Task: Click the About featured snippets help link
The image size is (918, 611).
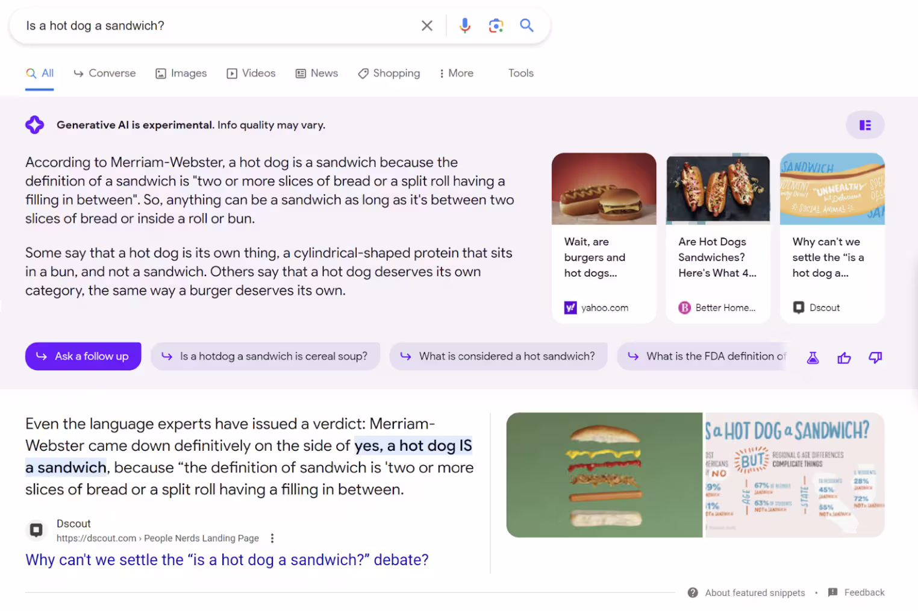Action: coord(754,593)
